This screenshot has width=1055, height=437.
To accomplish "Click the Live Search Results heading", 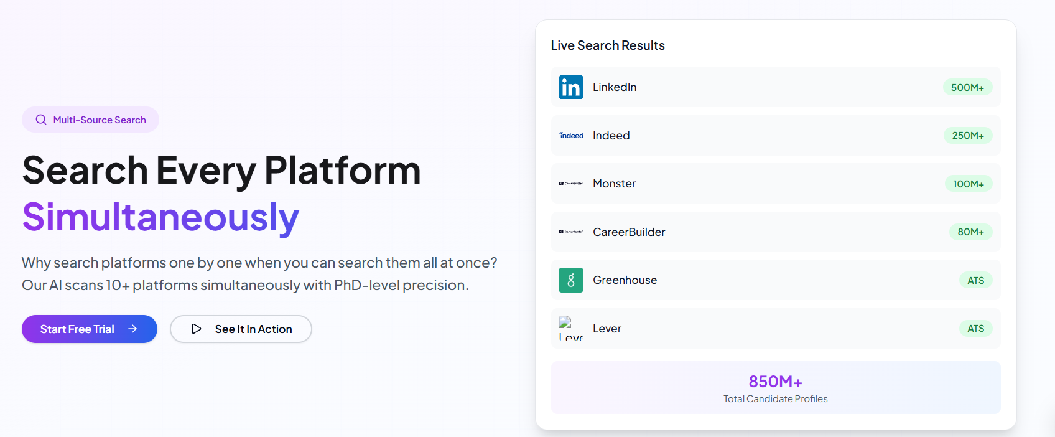I will point(608,45).
